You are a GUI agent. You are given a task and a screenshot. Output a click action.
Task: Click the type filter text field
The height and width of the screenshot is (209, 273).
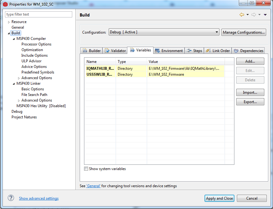click(x=38, y=14)
